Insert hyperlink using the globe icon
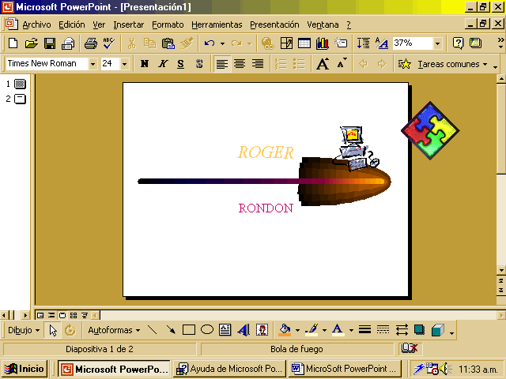This screenshot has height=379, width=506. coord(267,43)
